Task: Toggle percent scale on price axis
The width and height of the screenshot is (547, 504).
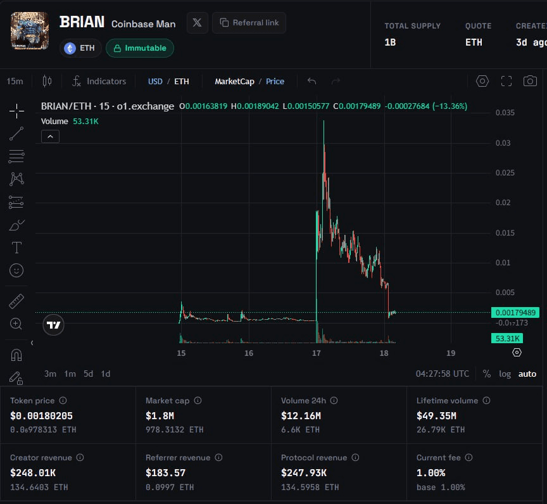Action: coord(487,374)
